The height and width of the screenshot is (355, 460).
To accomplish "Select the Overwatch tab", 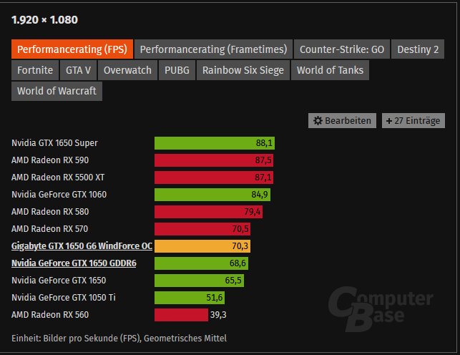I will click(127, 70).
